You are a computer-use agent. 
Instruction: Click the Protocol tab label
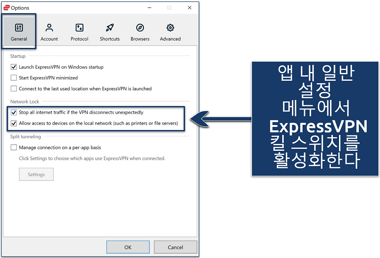click(x=79, y=39)
